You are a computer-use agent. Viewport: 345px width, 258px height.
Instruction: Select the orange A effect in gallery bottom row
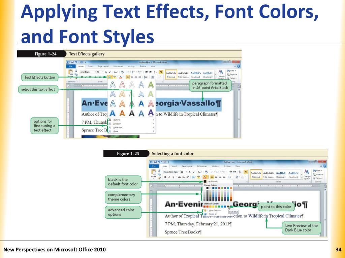click(x=122, y=113)
